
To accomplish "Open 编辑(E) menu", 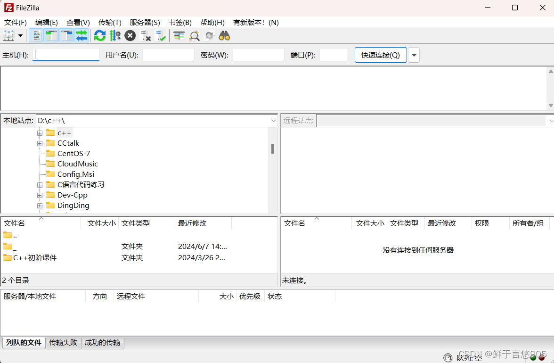I will 47,23.
